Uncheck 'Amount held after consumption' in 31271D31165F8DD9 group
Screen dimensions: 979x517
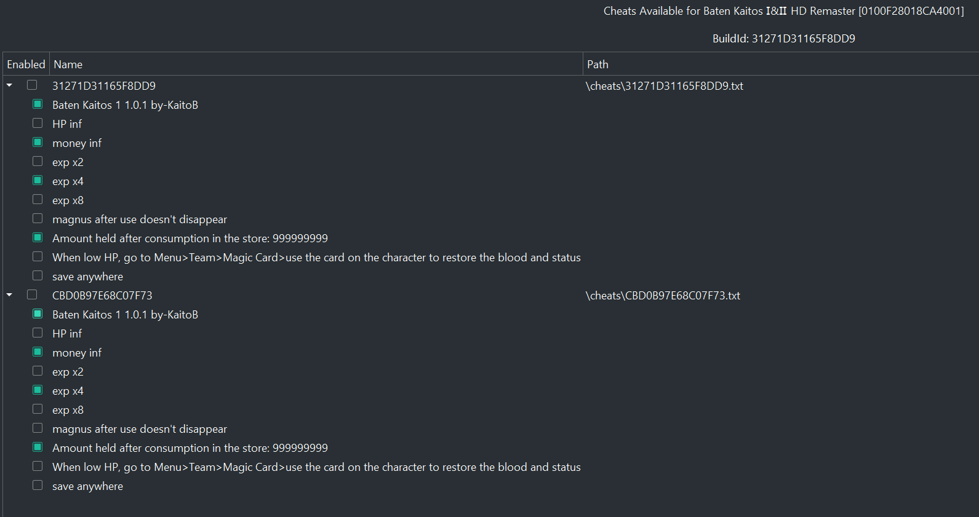tap(38, 238)
